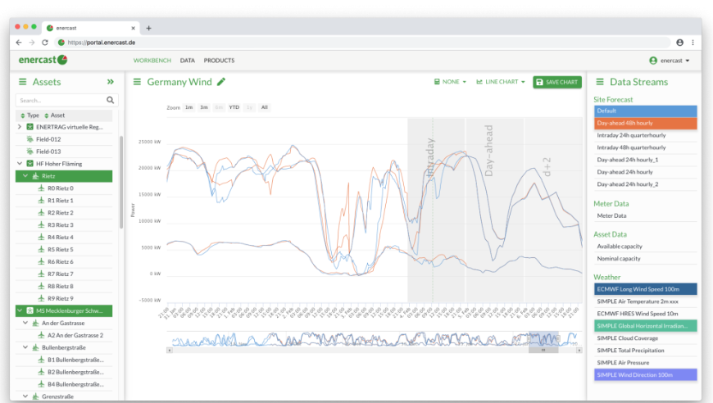This screenshot has height=403, width=713.
Task: Toggle Available capacity stream
Action: click(x=645, y=247)
